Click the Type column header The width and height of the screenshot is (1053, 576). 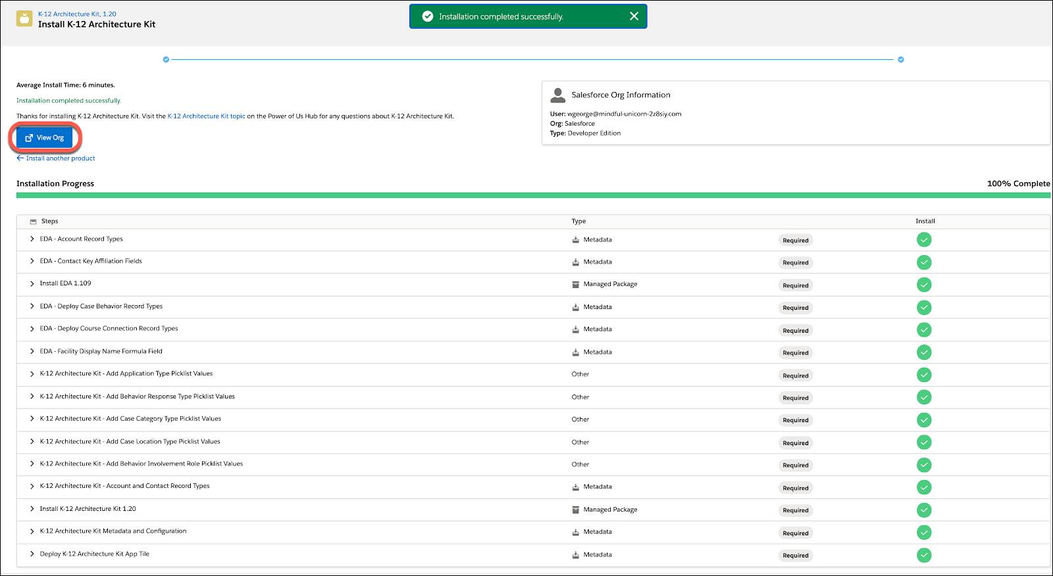click(578, 222)
